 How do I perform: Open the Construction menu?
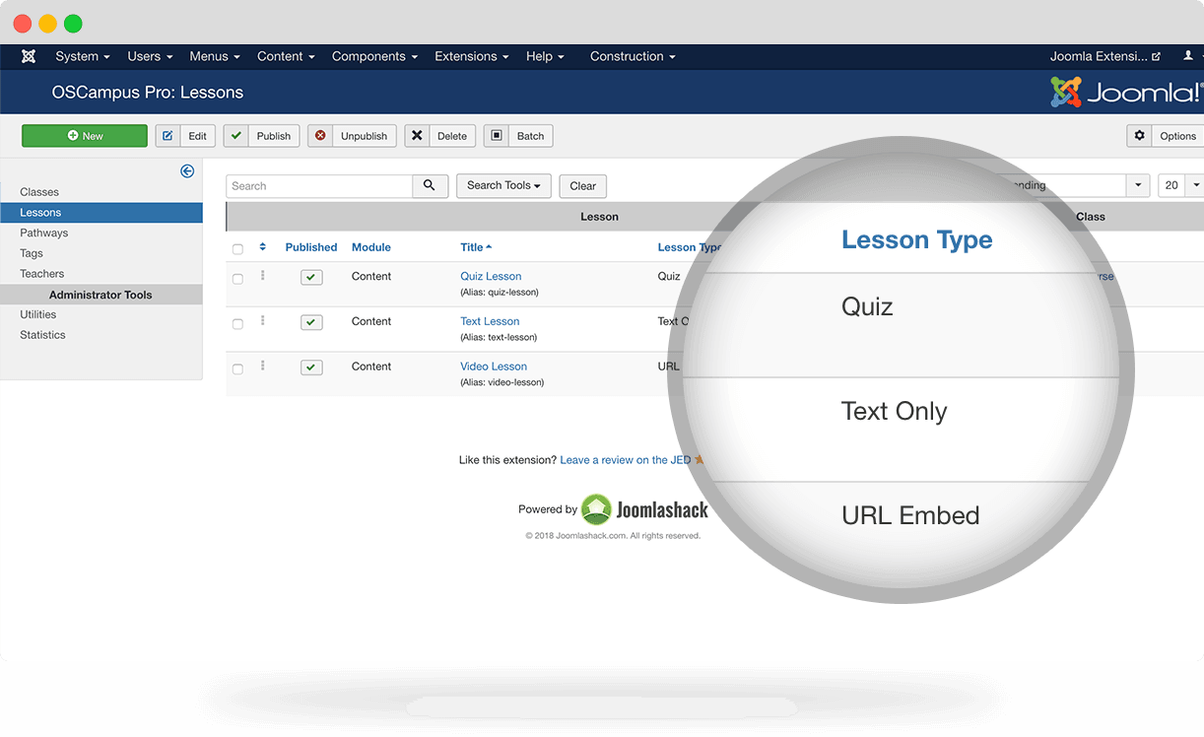pos(633,56)
